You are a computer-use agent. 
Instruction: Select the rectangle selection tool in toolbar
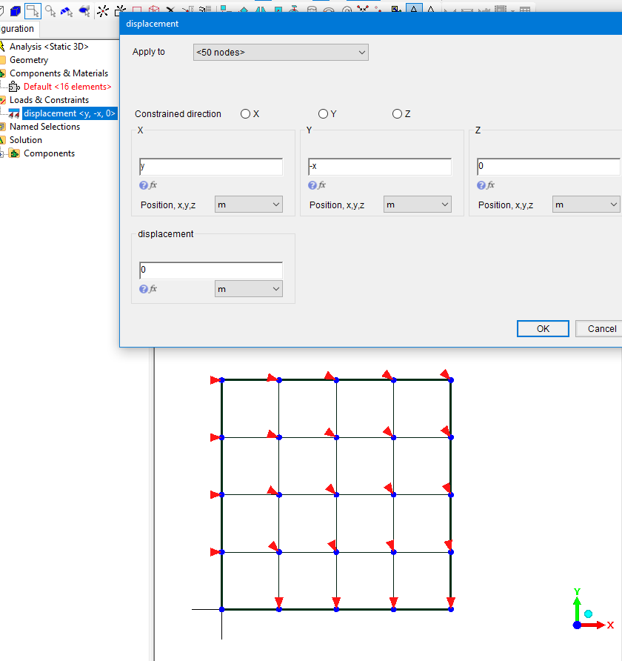pos(32,11)
